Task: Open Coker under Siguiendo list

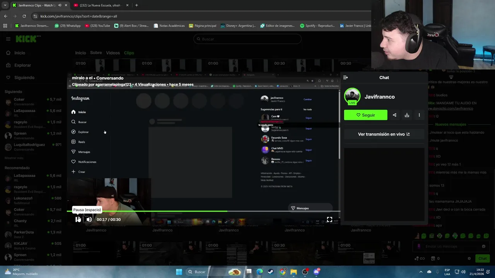Action: (x=33, y=102)
